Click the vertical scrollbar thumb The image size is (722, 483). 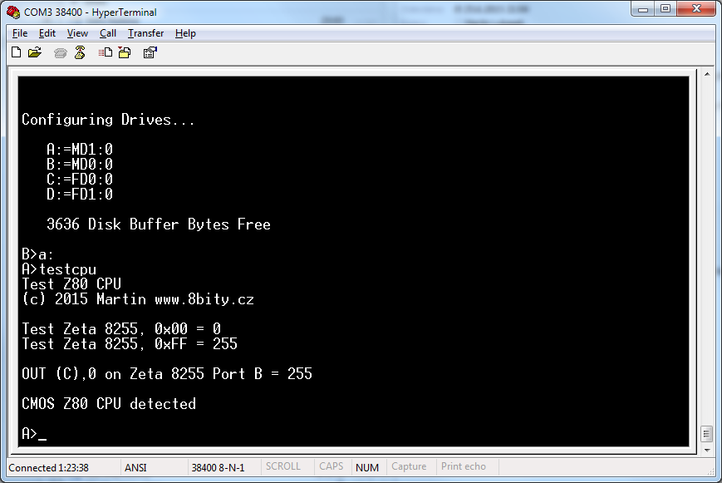click(x=707, y=434)
